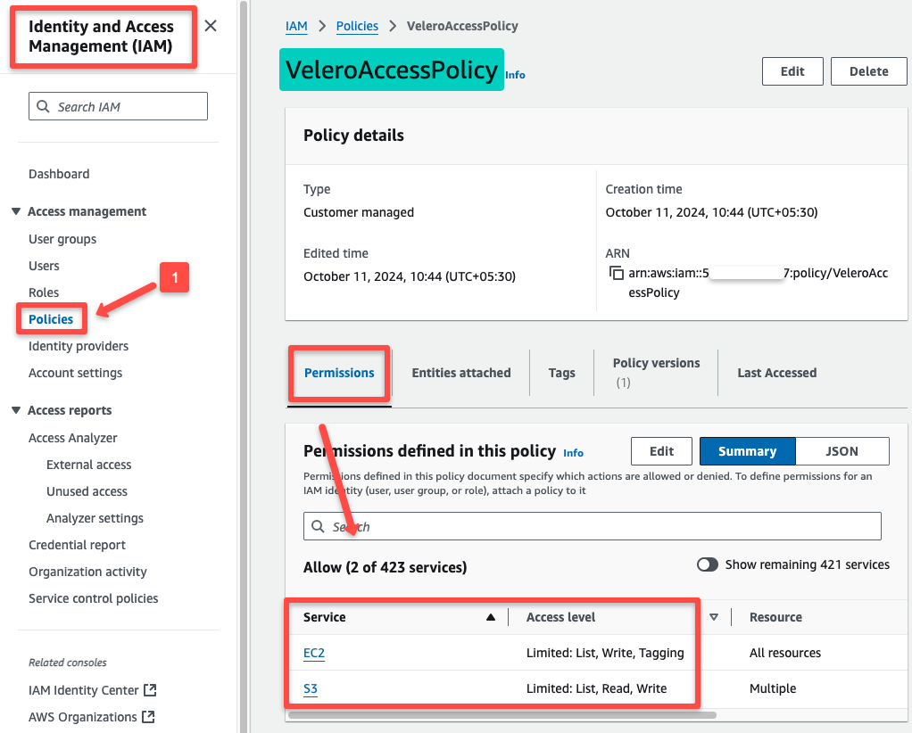The height and width of the screenshot is (733, 912).
Task: Open Account settings in the sidebar
Action: click(75, 373)
